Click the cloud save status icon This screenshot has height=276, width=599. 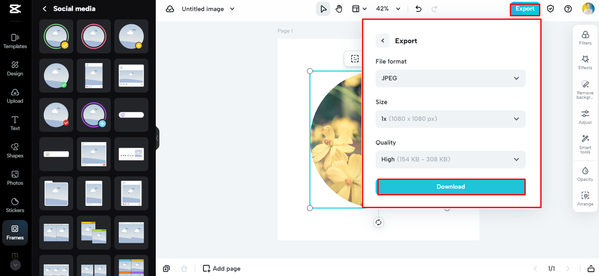click(x=170, y=9)
